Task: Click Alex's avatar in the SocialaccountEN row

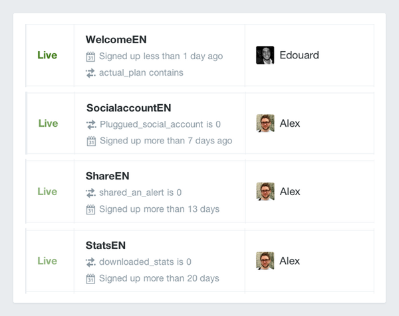Action: point(265,123)
